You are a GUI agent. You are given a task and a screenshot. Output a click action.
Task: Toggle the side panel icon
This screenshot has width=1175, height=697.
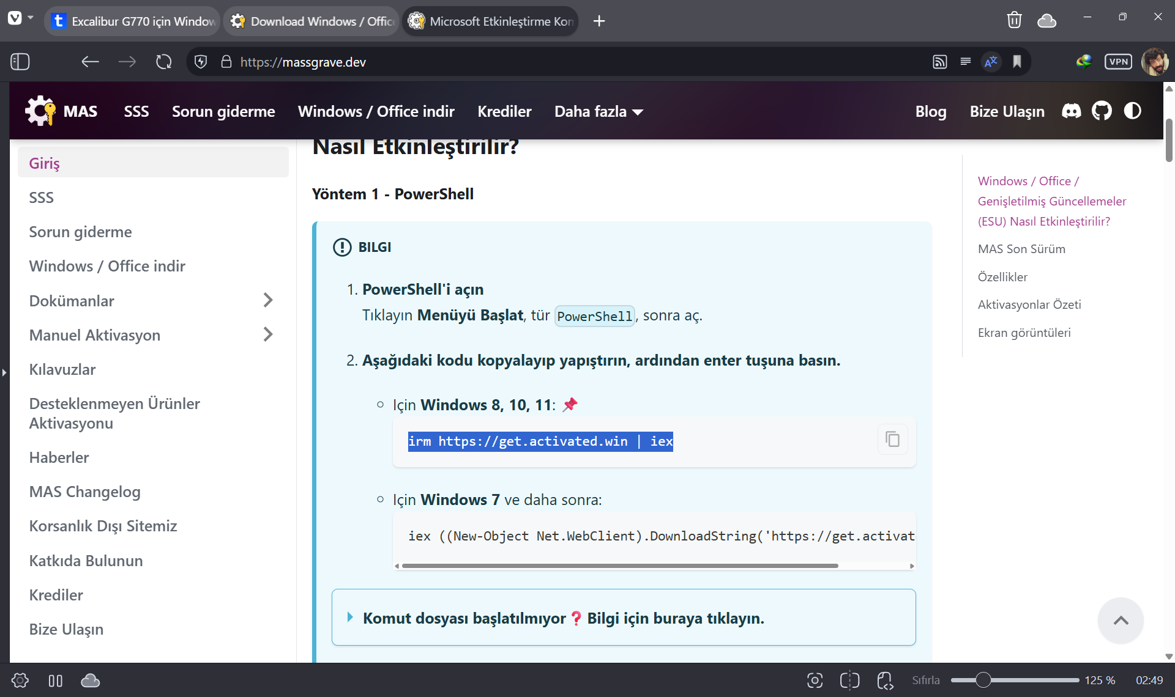20,62
